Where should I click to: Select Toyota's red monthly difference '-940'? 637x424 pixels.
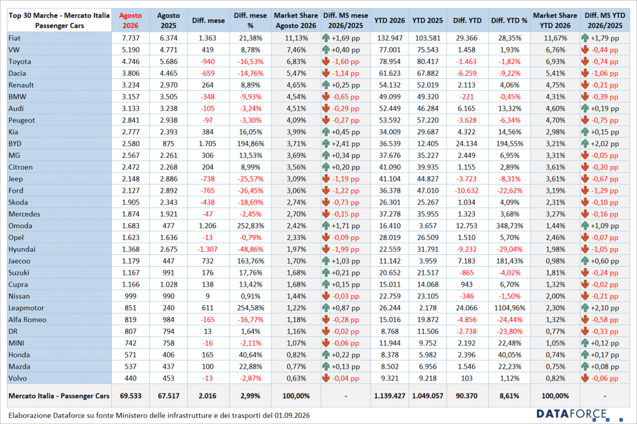(208, 62)
